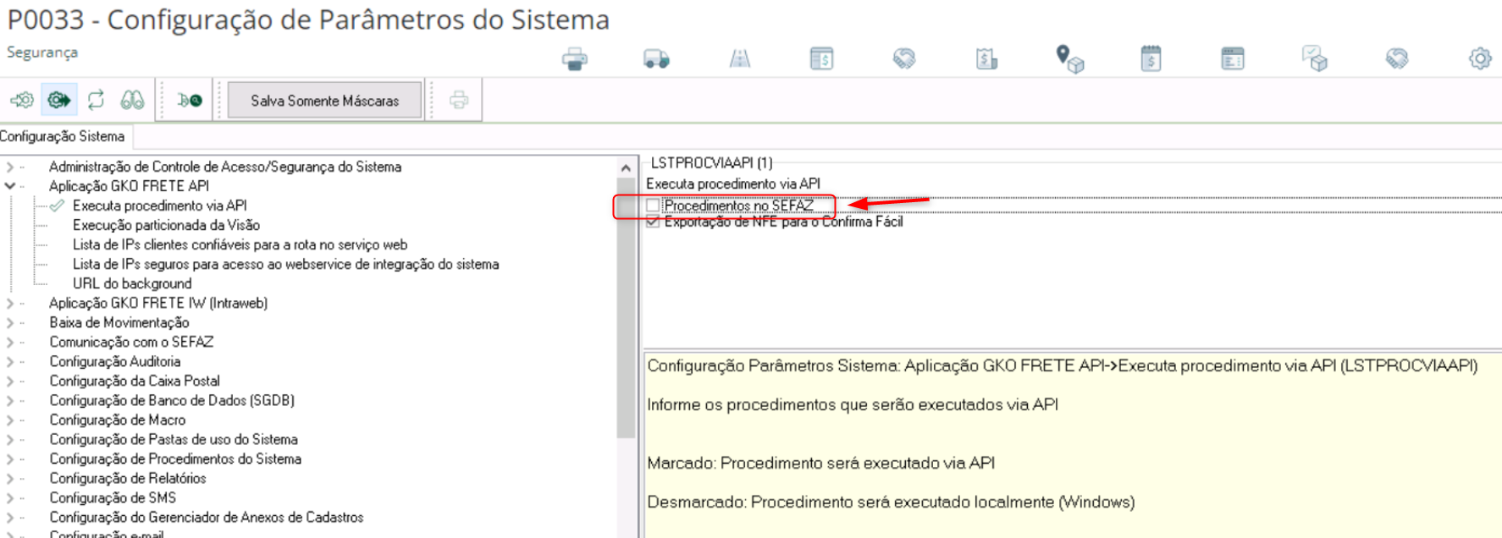The image size is (1502, 538).
Task: Expand Administração de Controle de Acesso/Segurança node
Action: tap(10, 167)
